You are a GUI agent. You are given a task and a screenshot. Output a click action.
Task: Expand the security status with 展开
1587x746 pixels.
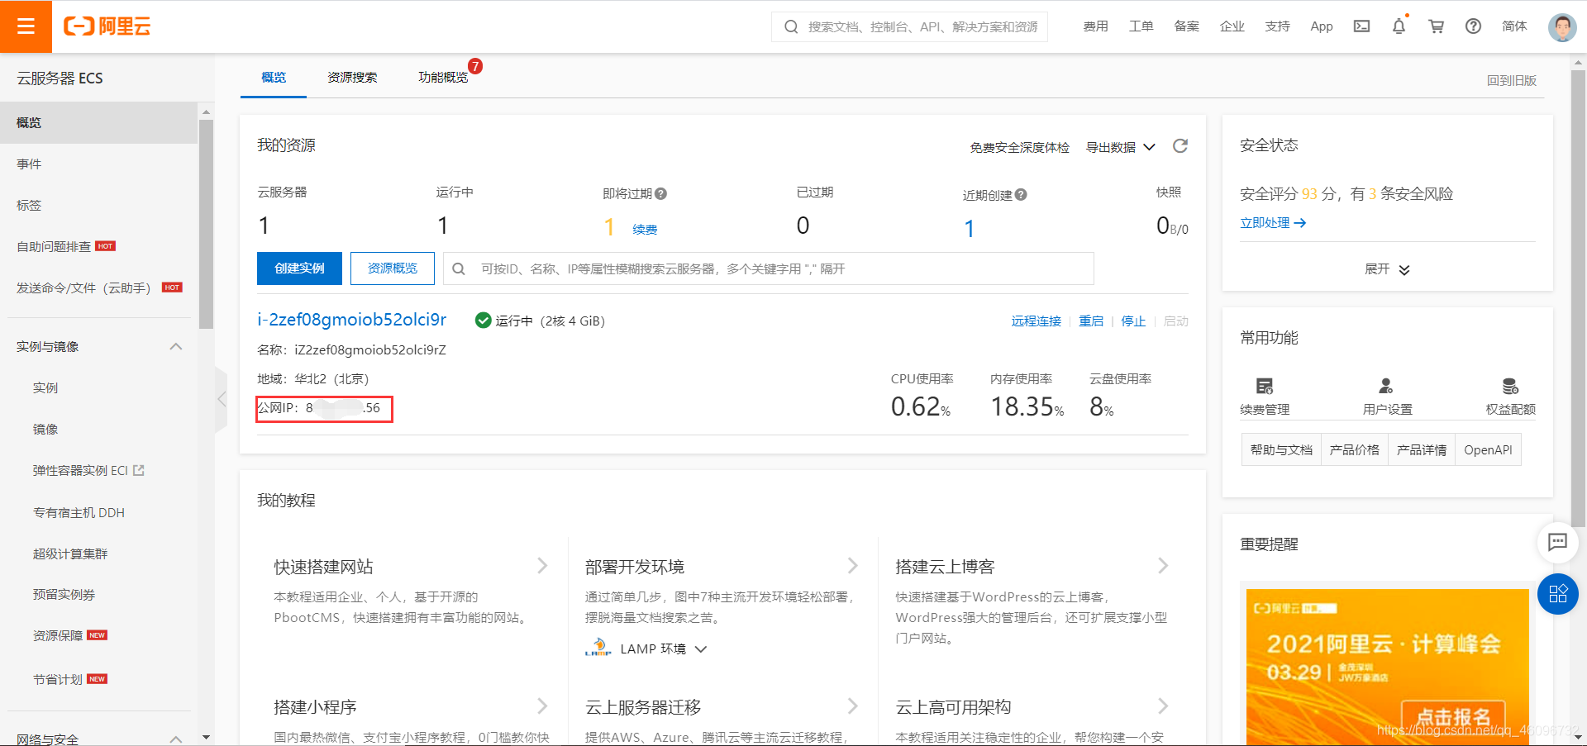tap(1387, 269)
